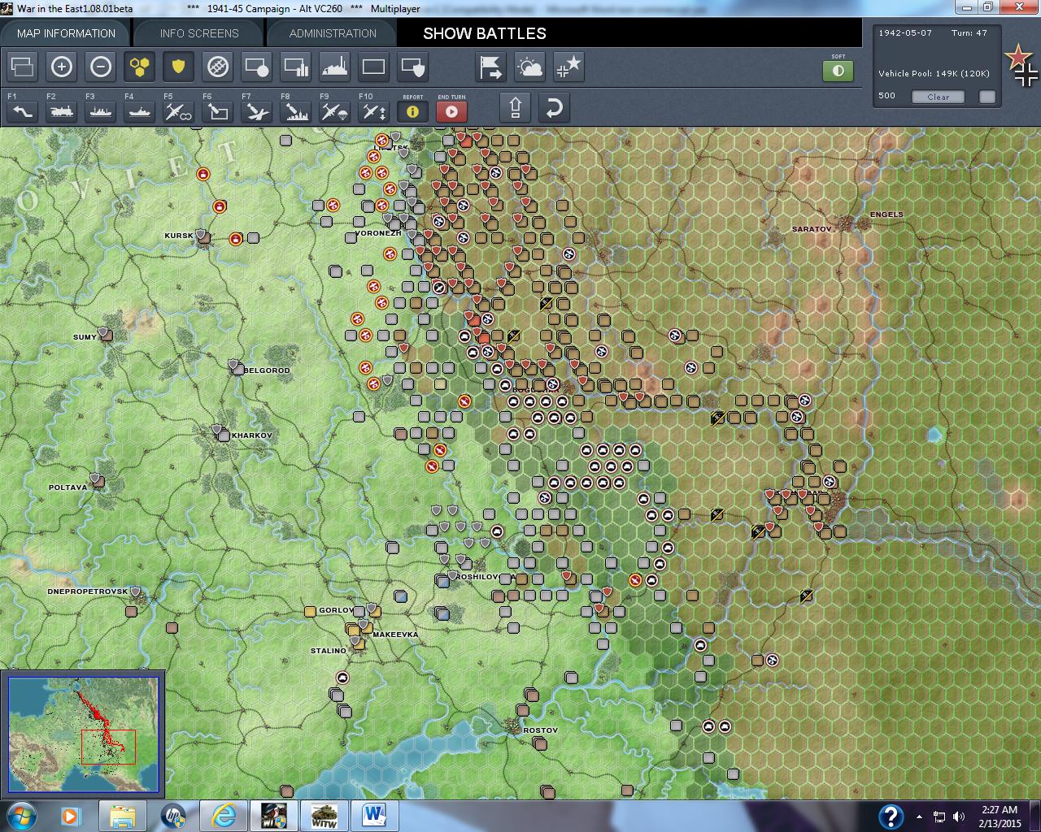1041x832 pixels.
Task: Click the minimap overview thumbnail
Action: click(x=84, y=734)
